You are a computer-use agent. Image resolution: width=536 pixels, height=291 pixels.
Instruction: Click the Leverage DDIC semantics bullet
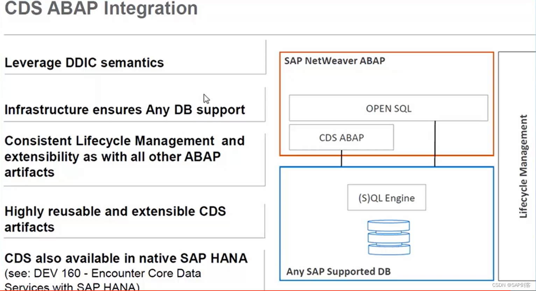pos(84,63)
